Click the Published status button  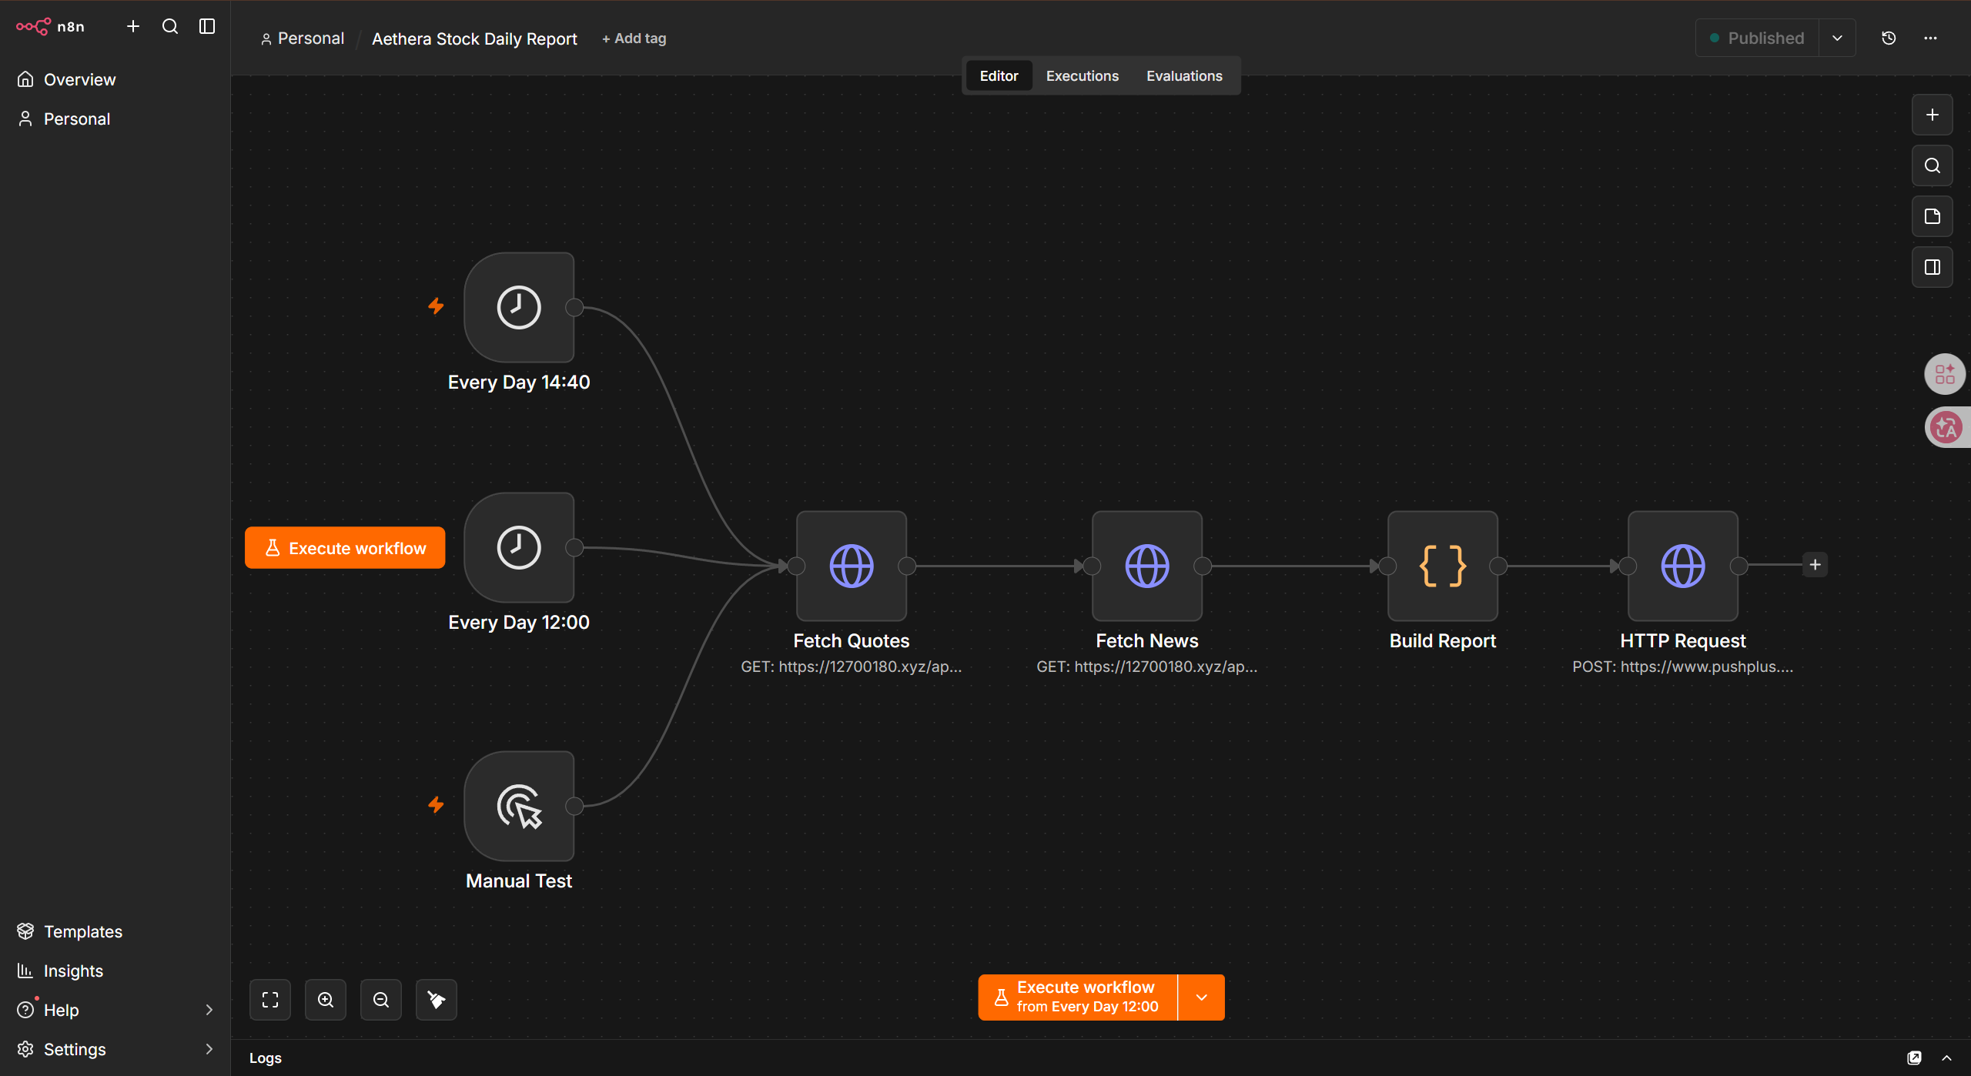pos(1757,38)
